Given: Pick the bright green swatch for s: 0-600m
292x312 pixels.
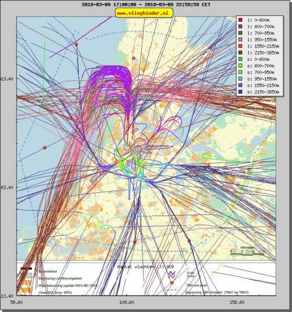Looking at the screenshot, I should (x=240, y=59).
